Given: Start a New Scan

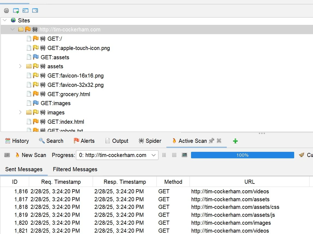Looking at the screenshot, I should (31, 155).
